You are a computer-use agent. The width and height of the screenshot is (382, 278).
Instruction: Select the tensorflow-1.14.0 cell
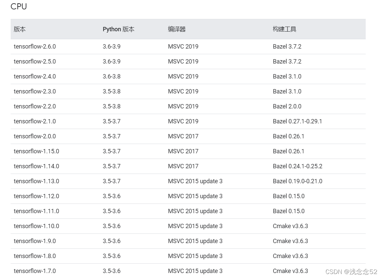[37, 166]
